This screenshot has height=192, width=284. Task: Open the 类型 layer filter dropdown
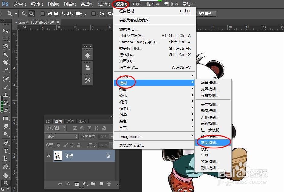56,128
